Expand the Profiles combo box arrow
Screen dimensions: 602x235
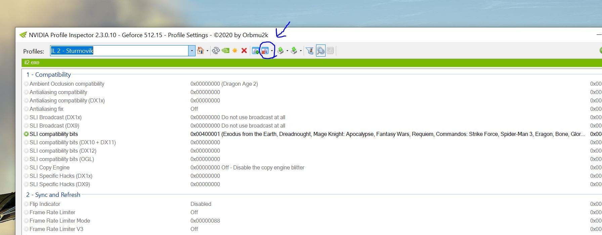(192, 51)
